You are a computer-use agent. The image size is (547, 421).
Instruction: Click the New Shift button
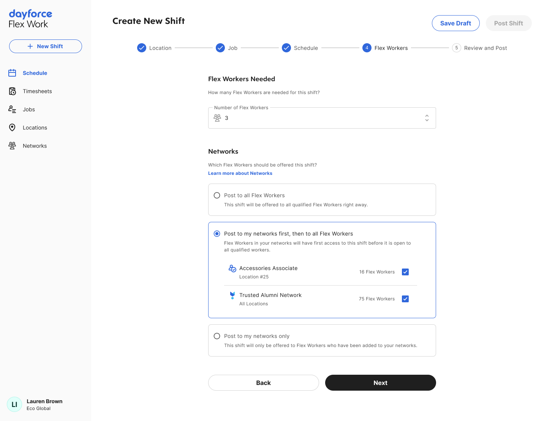click(x=46, y=46)
